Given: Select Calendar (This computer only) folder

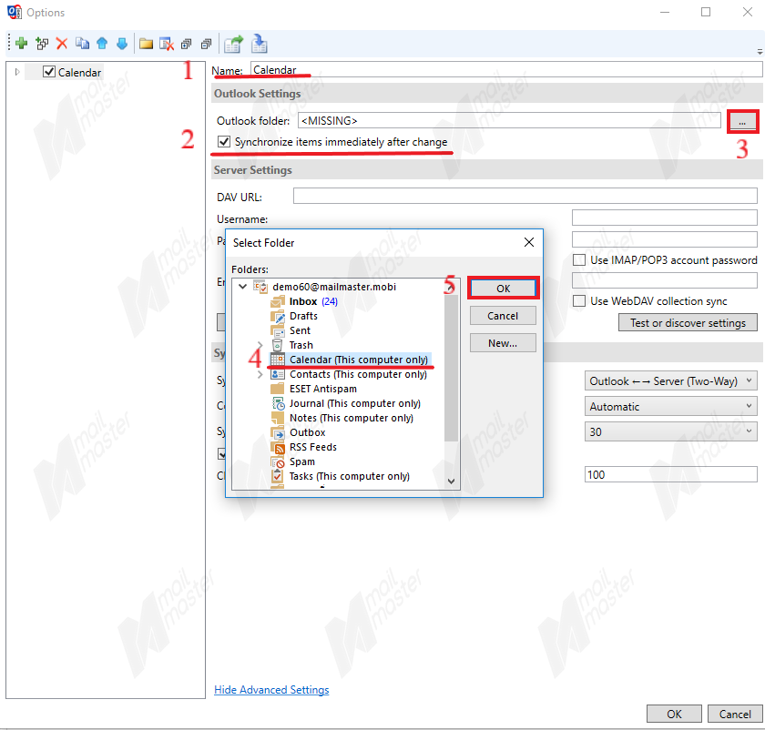Looking at the screenshot, I should (x=358, y=360).
